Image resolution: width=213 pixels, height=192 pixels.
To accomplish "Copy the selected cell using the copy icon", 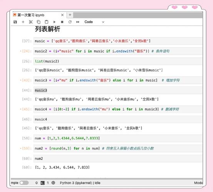I will (x=39, y=22).
